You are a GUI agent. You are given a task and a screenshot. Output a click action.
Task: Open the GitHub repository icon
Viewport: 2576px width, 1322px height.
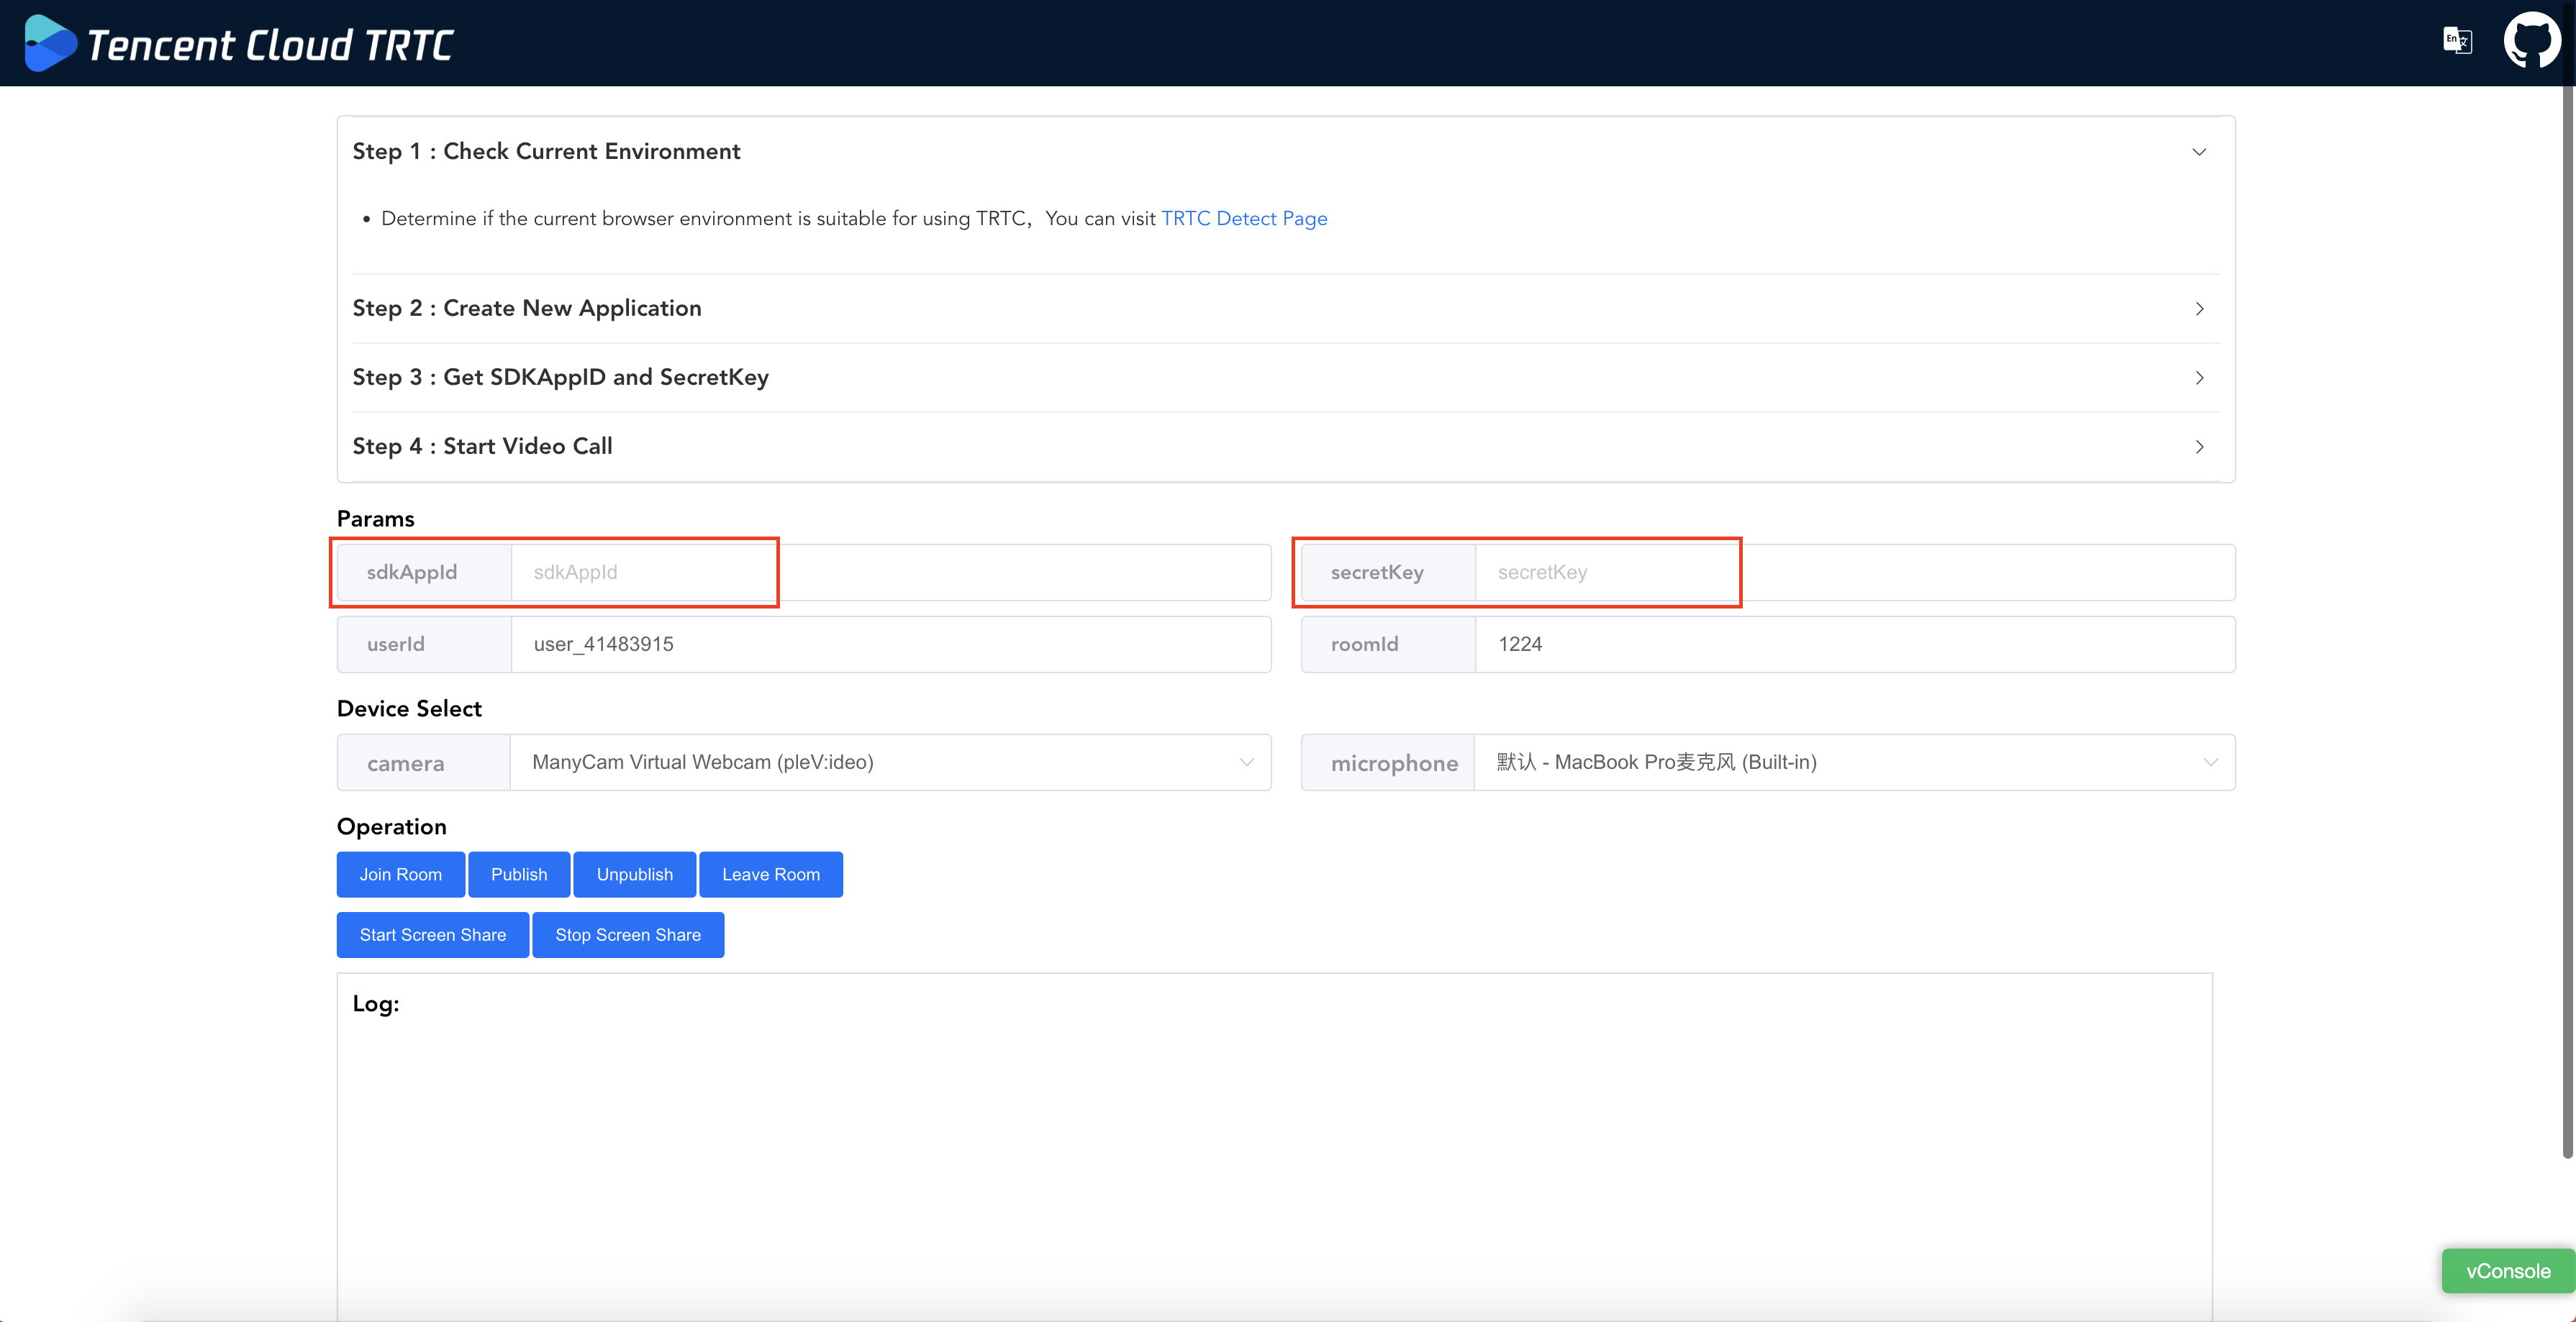2531,40
